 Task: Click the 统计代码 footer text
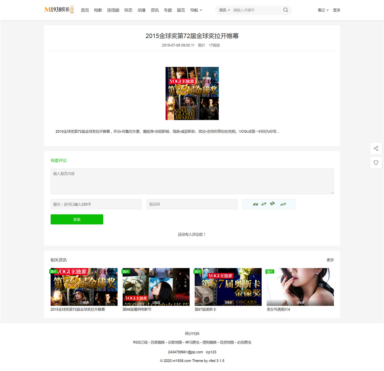tap(192, 334)
